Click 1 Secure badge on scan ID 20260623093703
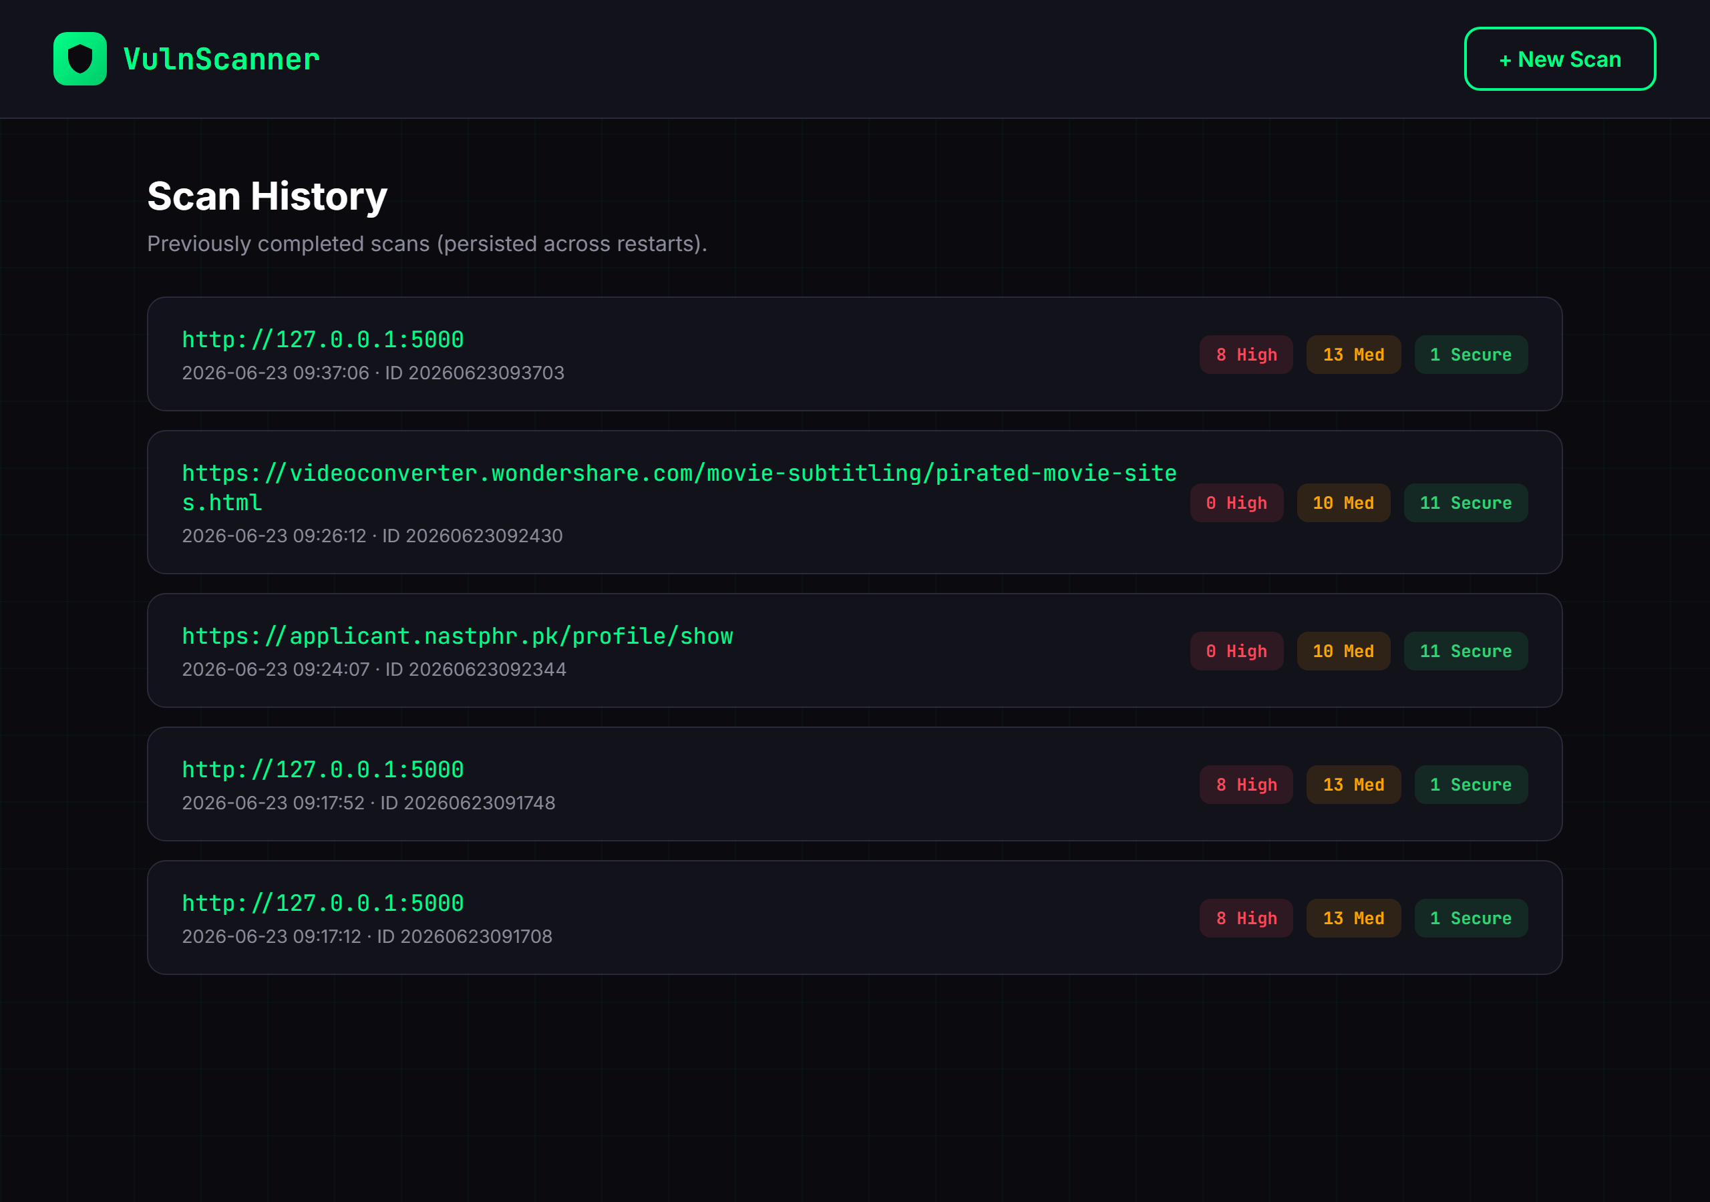The width and height of the screenshot is (1710, 1202). pyautogui.click(x=1471, y=355)
